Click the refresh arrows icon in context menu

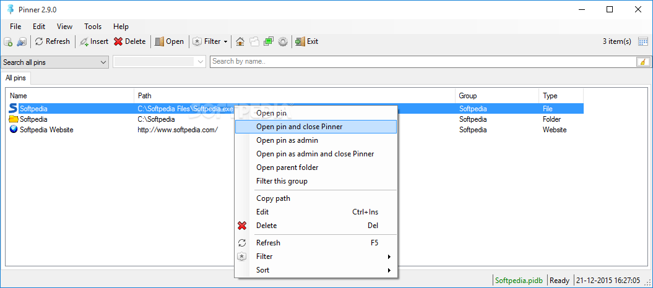pos(242,243)
